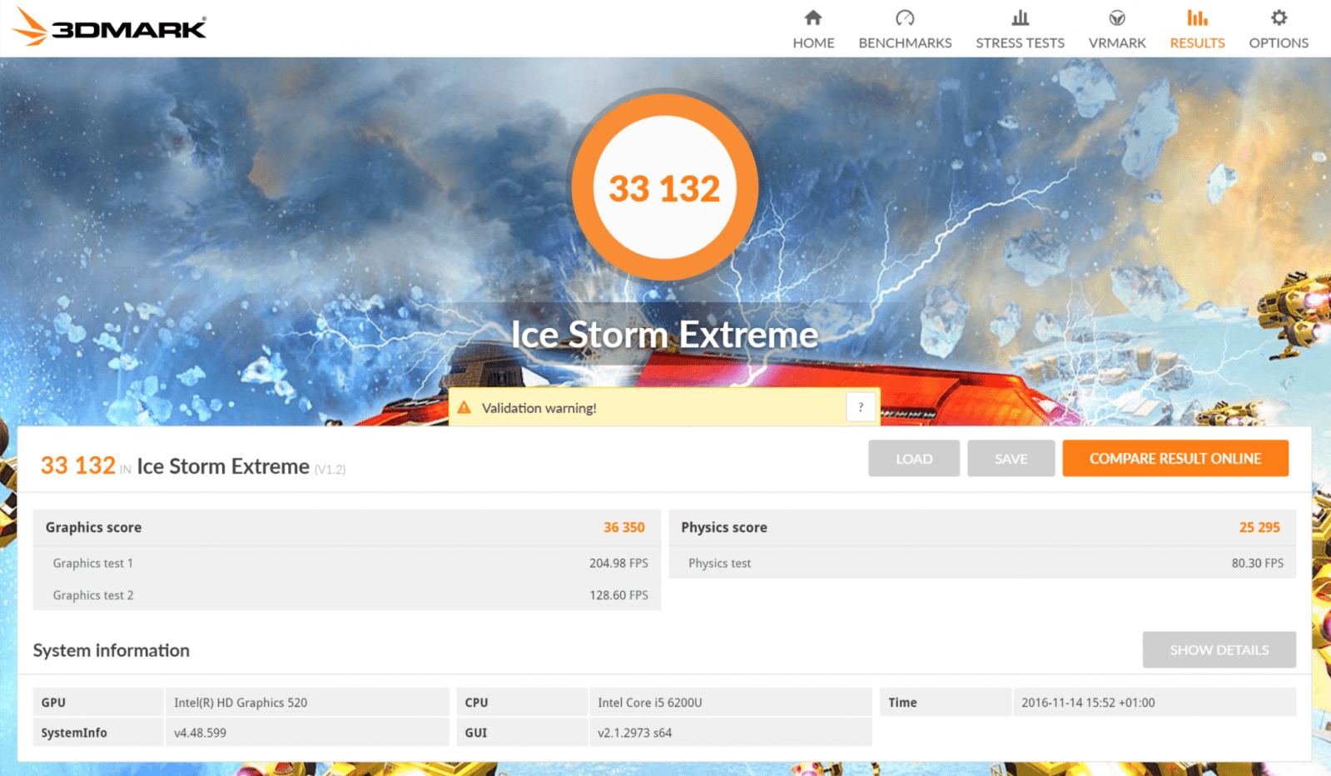Click the 3DMark logo
Screen dimensions: 1331x776
[x=110, y=27]
